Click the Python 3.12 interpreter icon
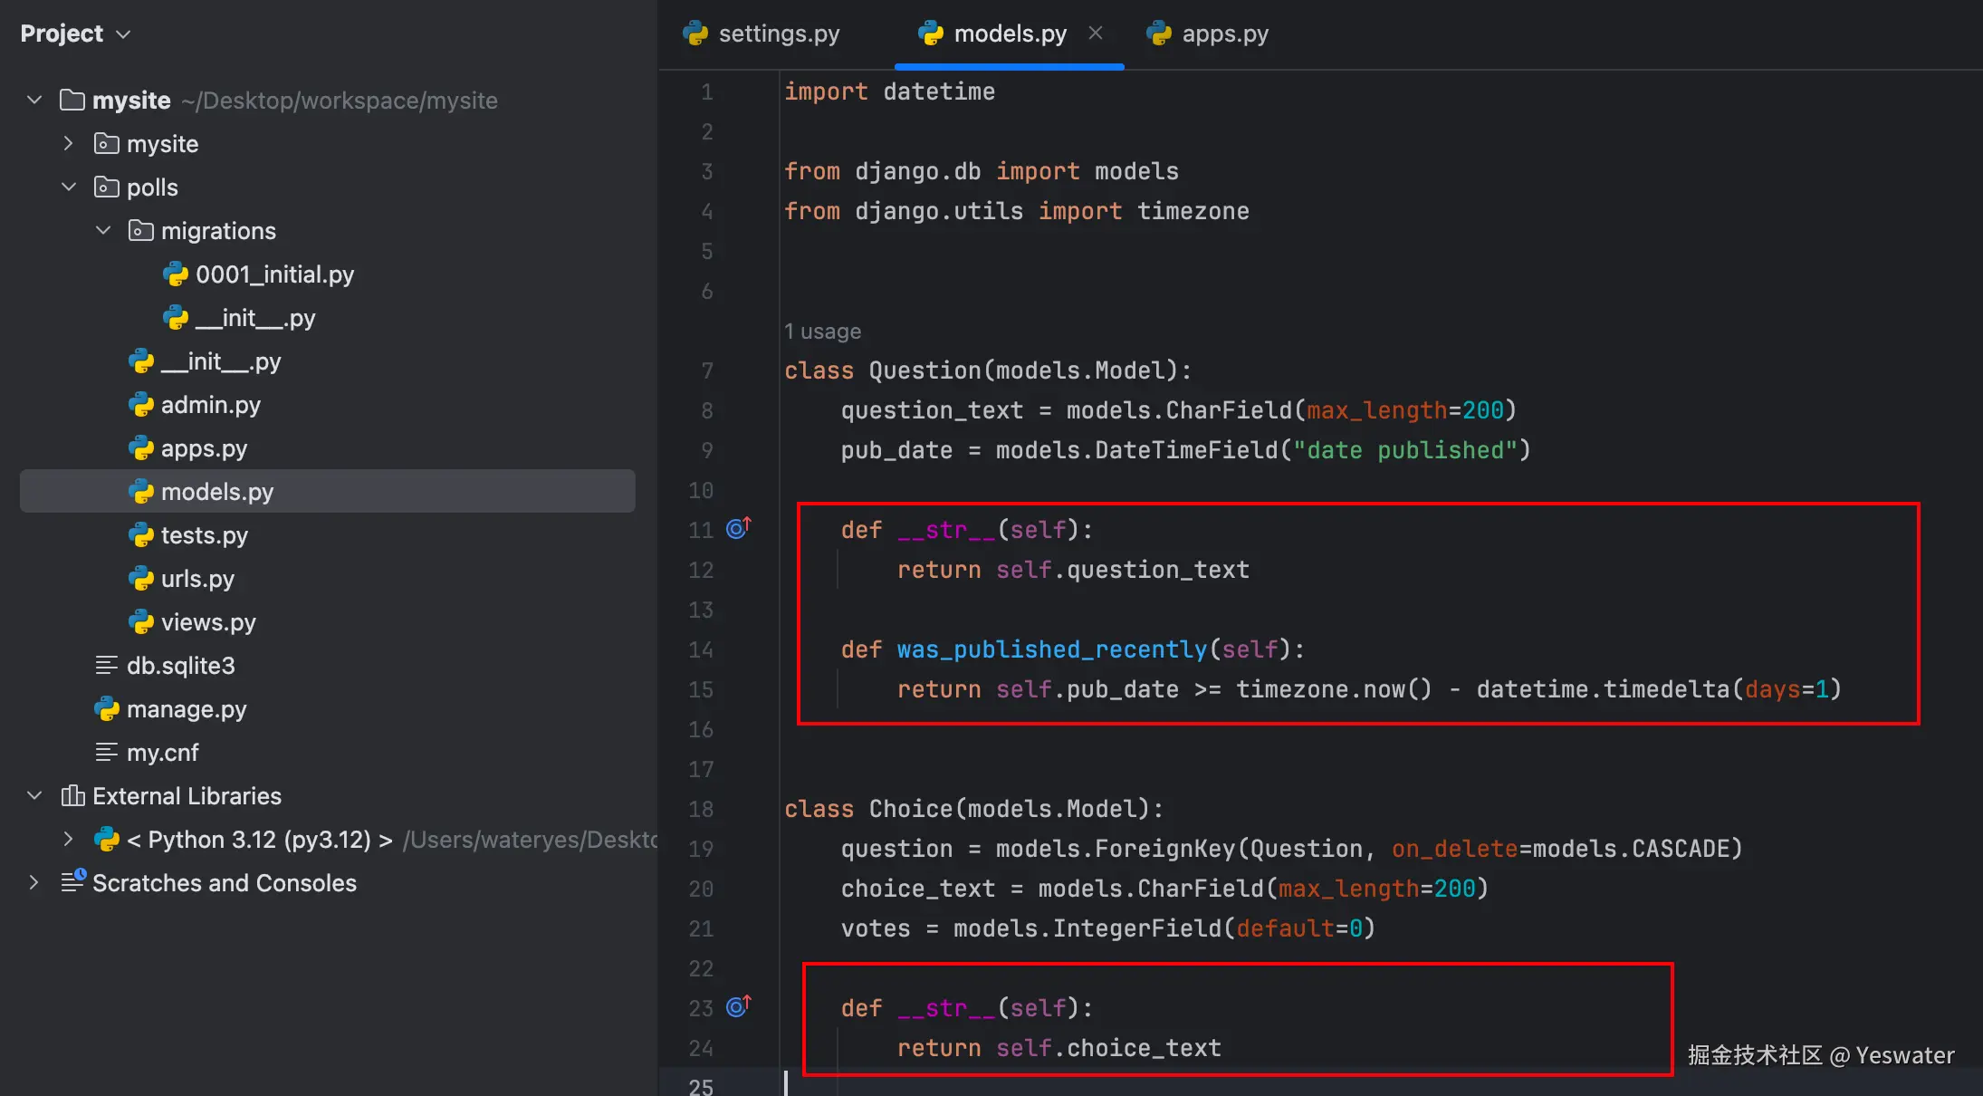Screen dimensions: 1983x1096 107,840
